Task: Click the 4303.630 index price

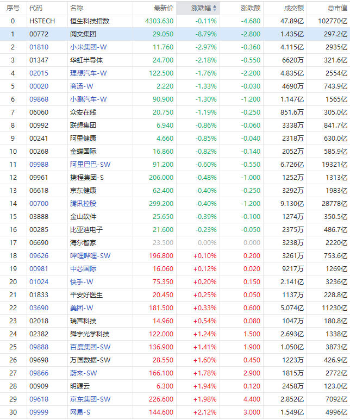Action: [x=159, y=21]
